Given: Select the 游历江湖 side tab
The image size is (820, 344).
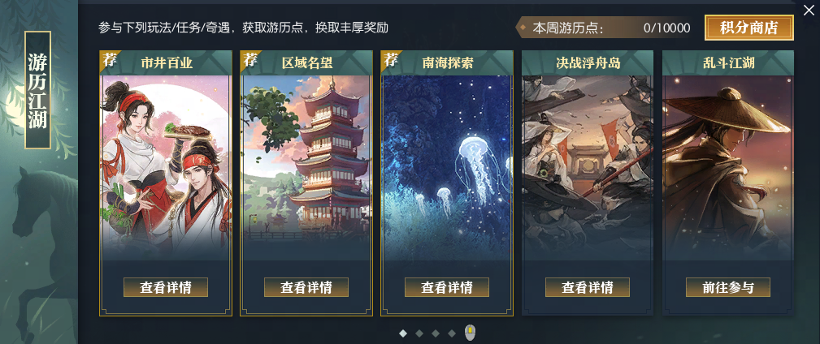Looking at the screenshot, I should click(x=37, y=90).
